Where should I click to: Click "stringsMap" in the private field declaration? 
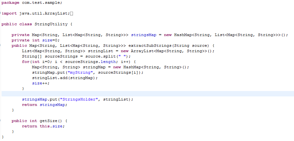(144, 35)
